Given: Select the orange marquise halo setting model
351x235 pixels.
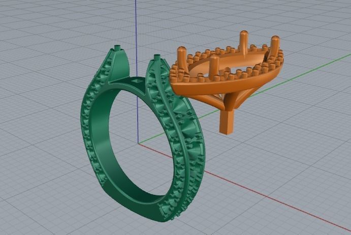Looking at the screenshot, I should (x=226, y=82).
